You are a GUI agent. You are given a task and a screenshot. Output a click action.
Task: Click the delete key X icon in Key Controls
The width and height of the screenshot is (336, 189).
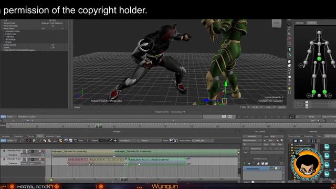[281, 140]
